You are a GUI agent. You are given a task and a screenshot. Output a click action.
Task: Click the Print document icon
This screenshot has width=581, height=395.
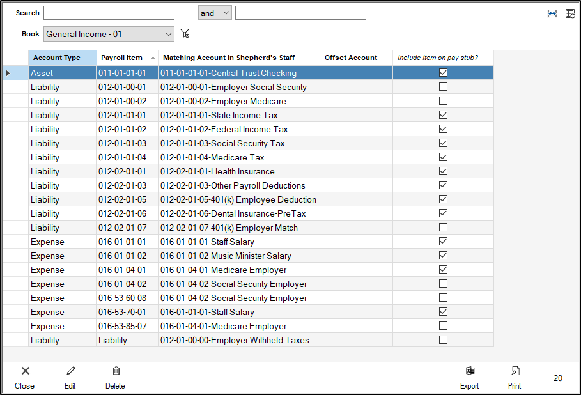click(515, 371)
